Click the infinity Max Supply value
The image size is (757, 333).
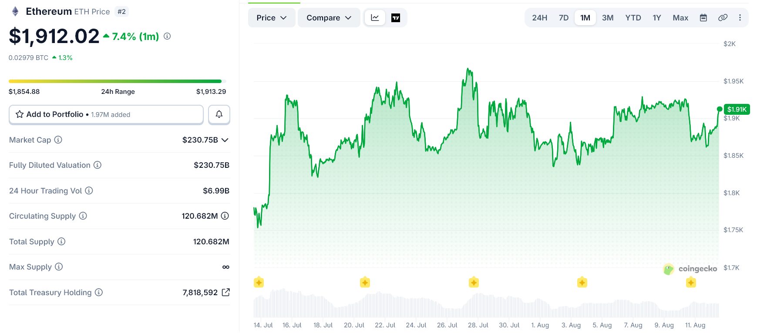225,267
